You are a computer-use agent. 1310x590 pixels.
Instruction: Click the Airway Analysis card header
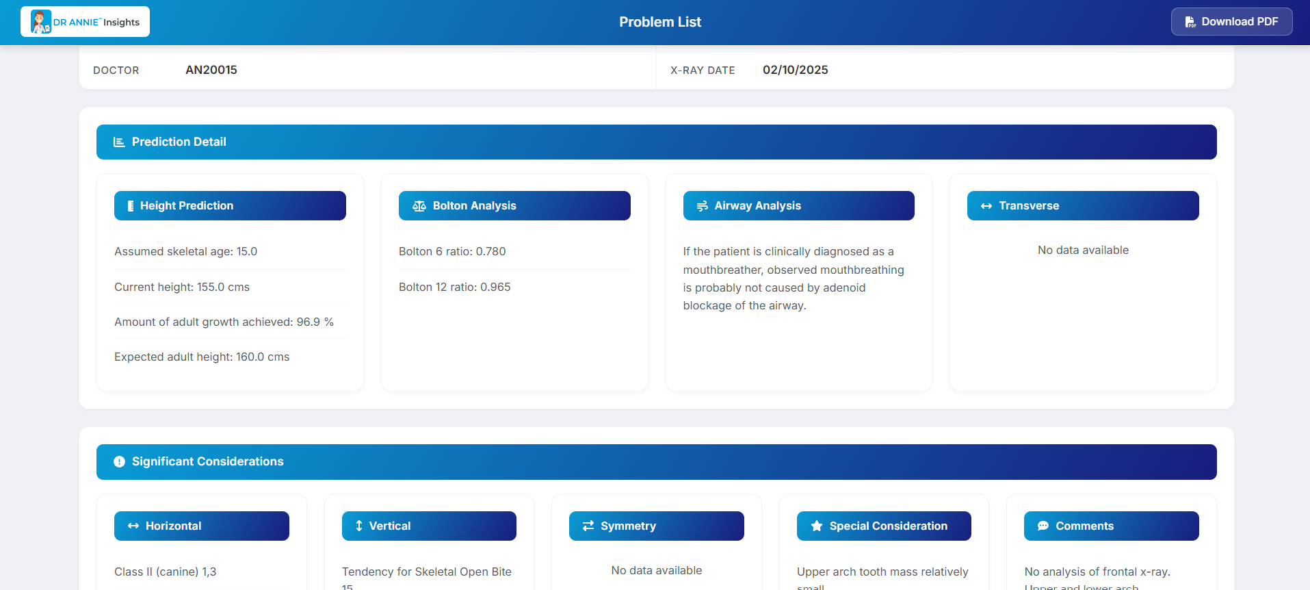(x=799, y=206)
